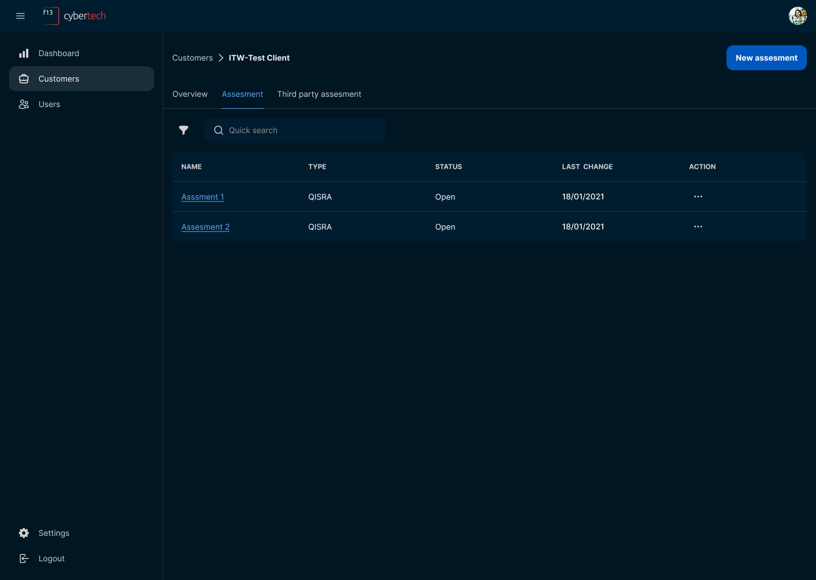Image resolution: width=816 pixels, height=580 pixels.
Task: Open the filter funnel icon
Action: point(184,130)
